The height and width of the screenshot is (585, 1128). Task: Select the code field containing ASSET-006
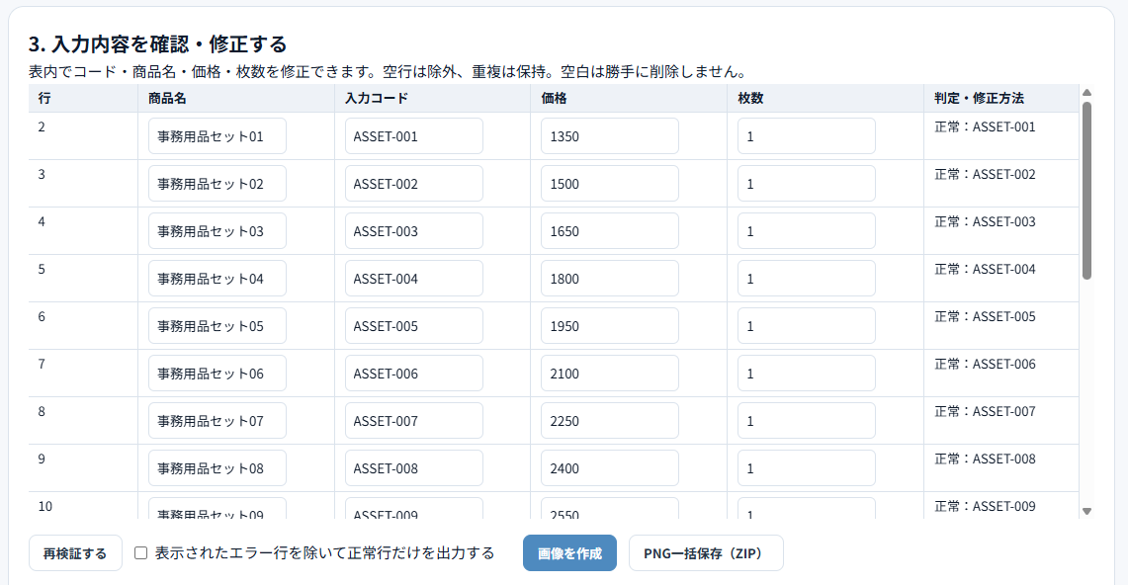point(413,373)
